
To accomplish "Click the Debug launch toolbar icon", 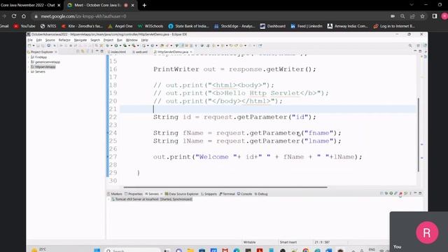I will click(108, 45).
